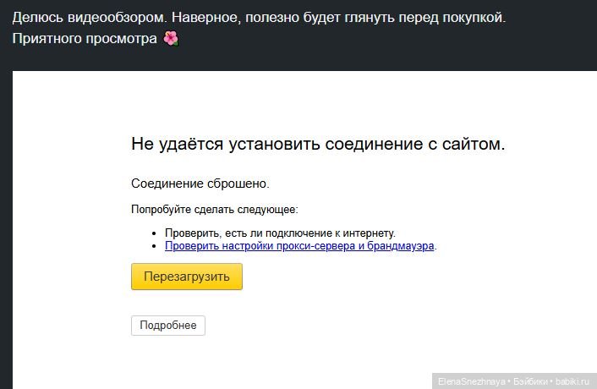Click the word брандмауэра in the link
This screenshot has width=597, height=389.
point(401,246)
